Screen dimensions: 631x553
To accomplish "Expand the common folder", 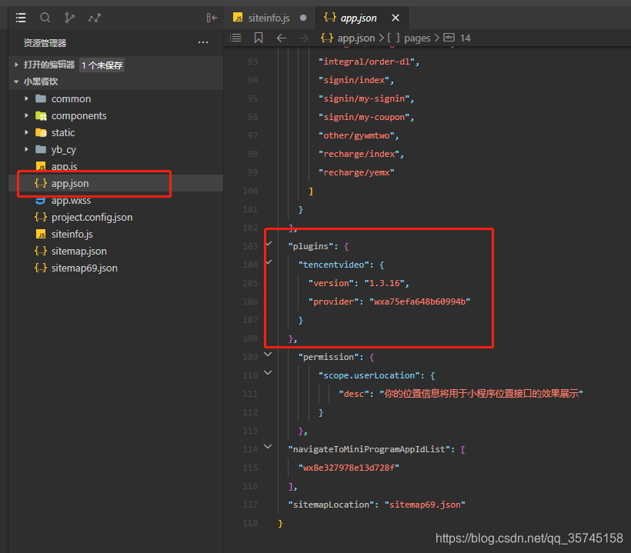I will pos(27,98).
